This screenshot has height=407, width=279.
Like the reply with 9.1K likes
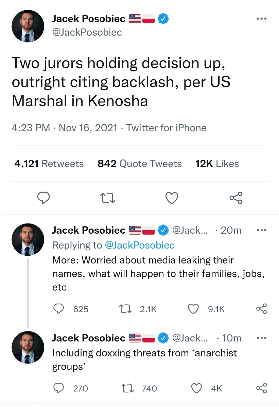point(193,309)
